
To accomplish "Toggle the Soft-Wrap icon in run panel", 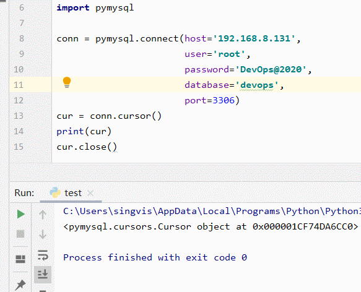I will 43,255.
